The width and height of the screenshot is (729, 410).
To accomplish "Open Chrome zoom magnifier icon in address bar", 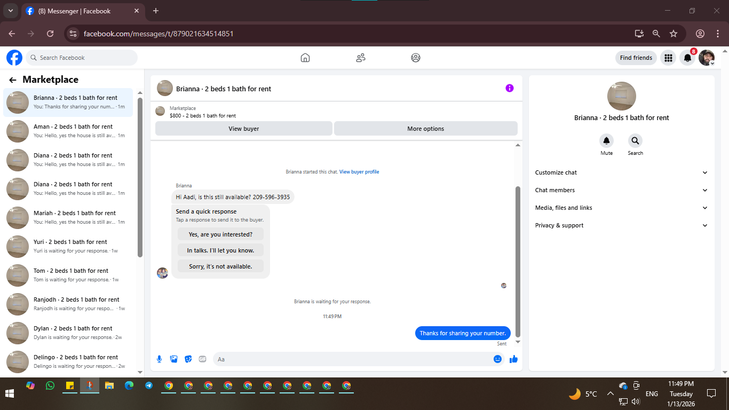I will (656, 34).
